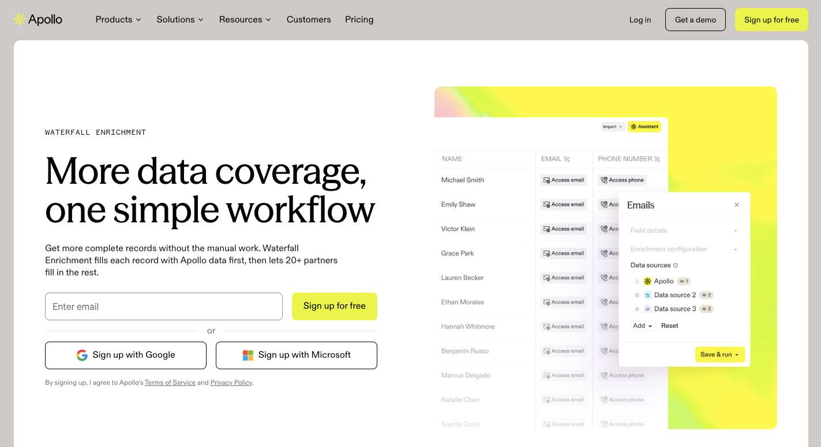Open the Terms of Service link
This screenshot has height=447, width=821.
tap(170, 382)
